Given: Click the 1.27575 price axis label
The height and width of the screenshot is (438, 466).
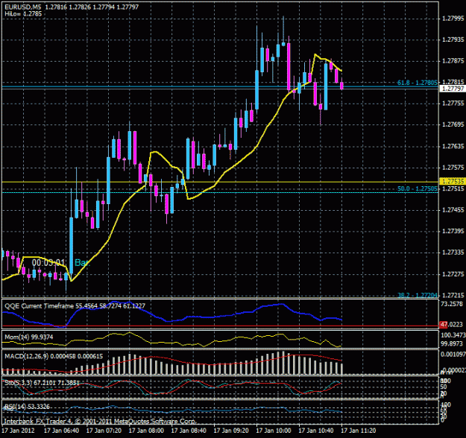Looking at the screenshot, I should [x=453, y=168].
